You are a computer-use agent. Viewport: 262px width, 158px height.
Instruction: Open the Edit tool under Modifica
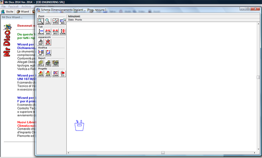pos(41,53)
